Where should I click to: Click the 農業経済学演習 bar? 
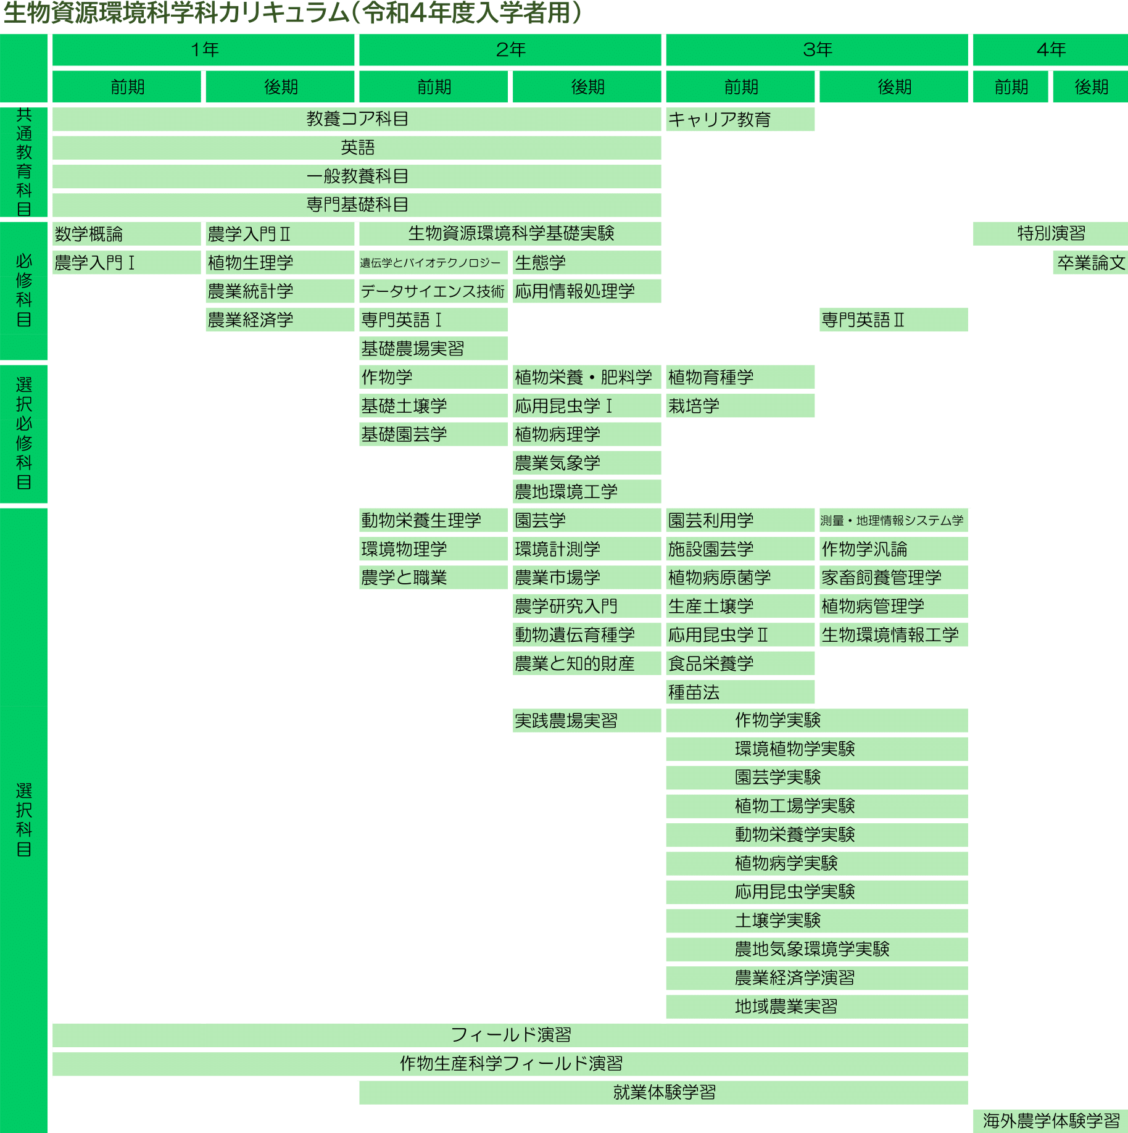point(817,978)
